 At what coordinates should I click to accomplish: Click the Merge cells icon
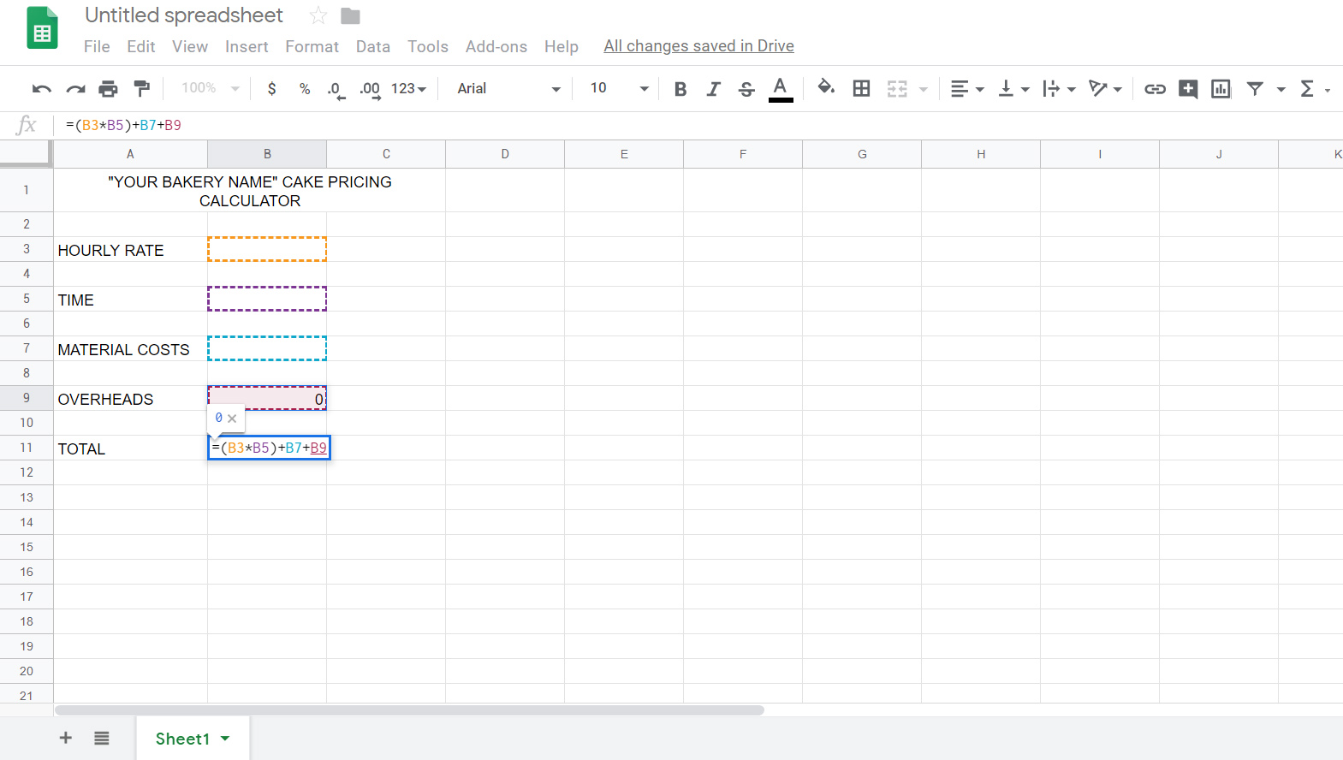pyautogui.click(x=897, y=89)
